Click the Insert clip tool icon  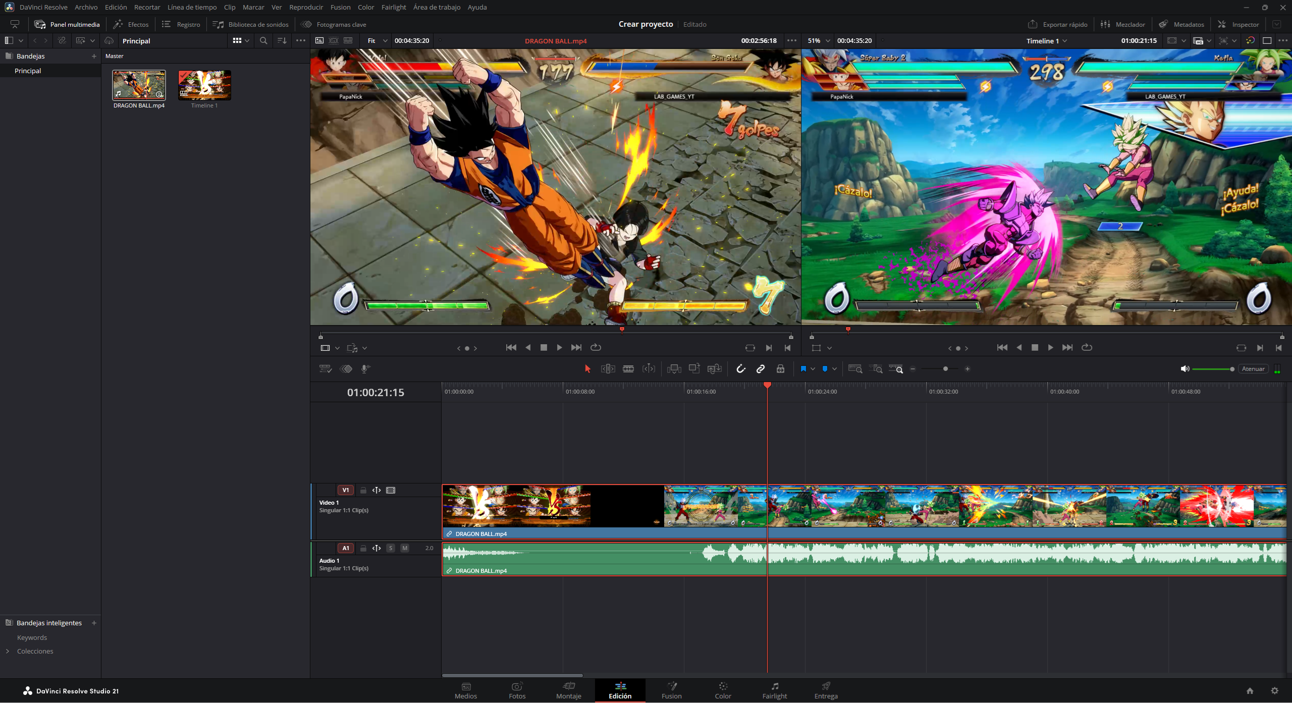tap(674, 369)
